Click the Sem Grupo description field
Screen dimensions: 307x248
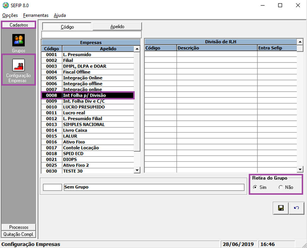pyautogui.click(x=154, y=187)
